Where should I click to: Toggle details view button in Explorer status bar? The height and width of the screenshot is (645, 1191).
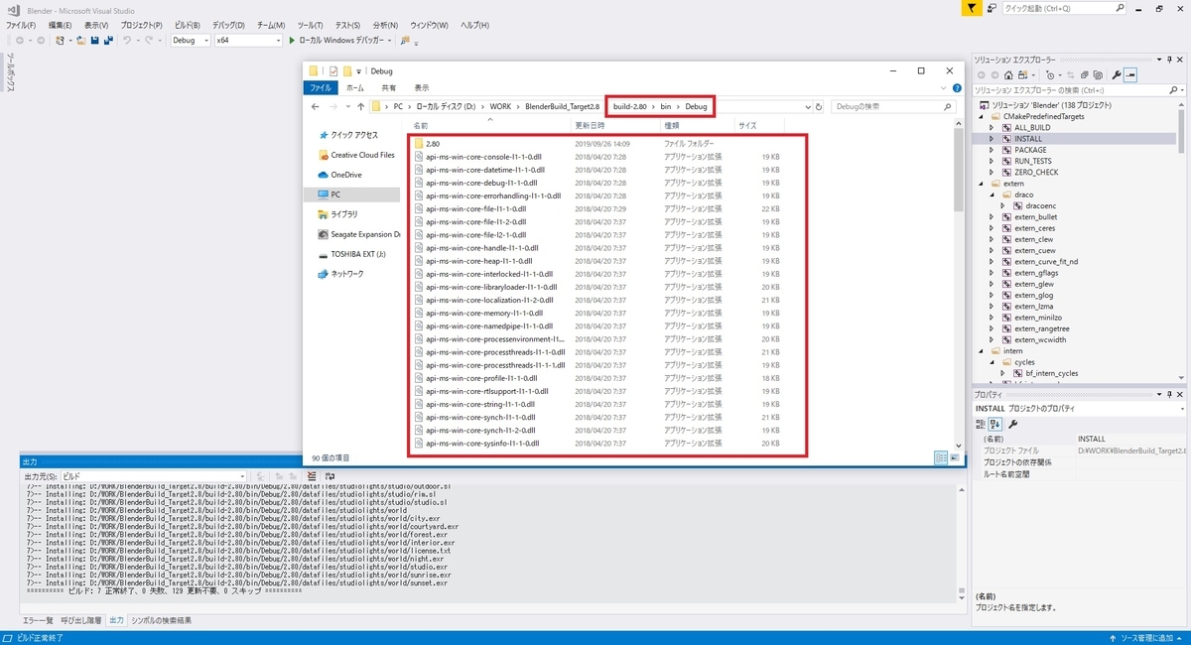(941, 457)
